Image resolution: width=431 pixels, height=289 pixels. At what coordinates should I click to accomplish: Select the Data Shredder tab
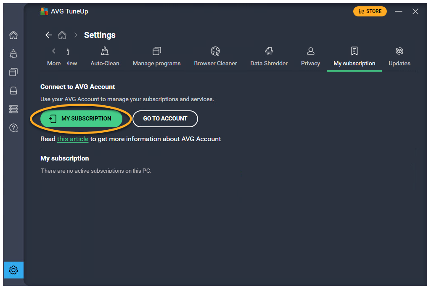point(269,57)
